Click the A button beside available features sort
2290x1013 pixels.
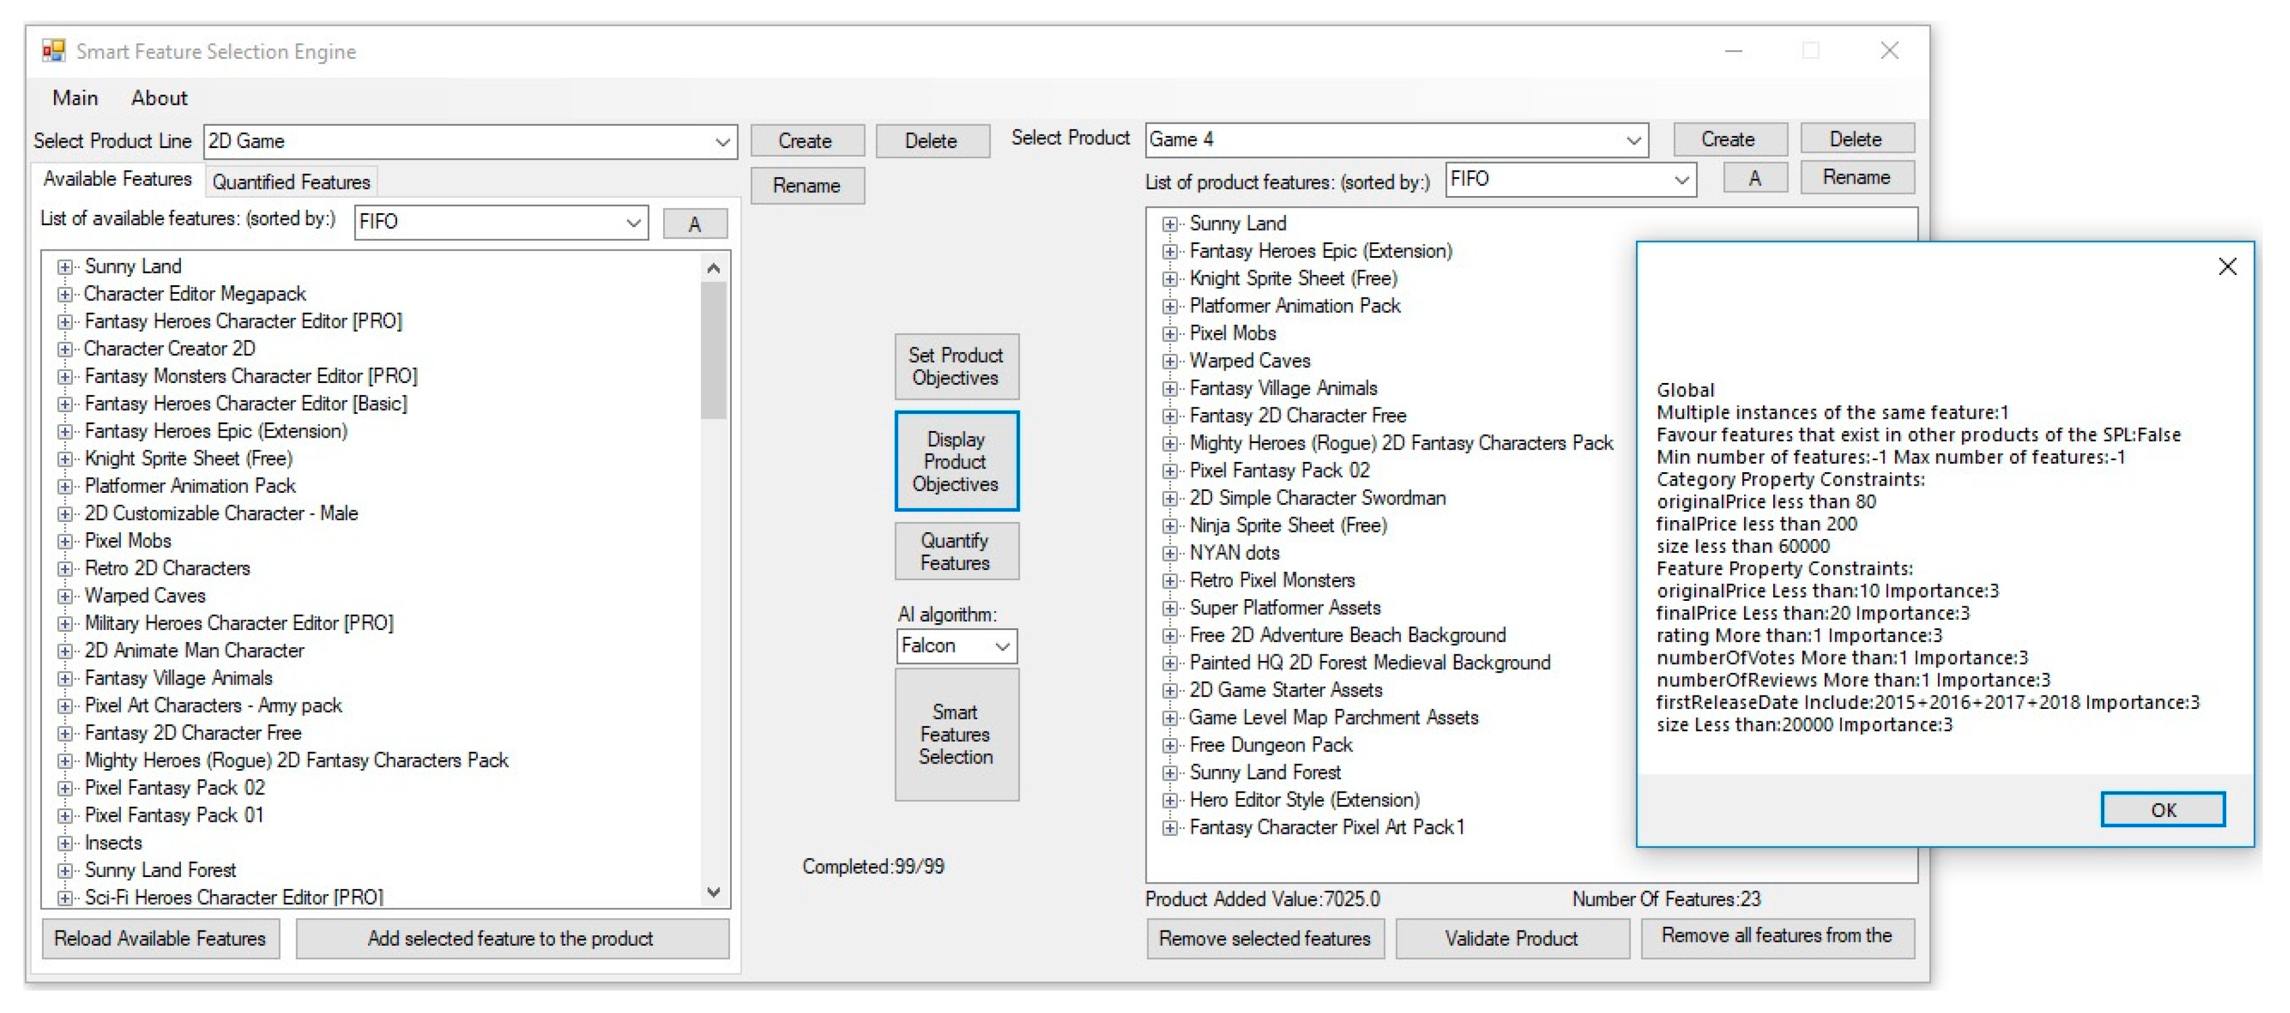694,225
